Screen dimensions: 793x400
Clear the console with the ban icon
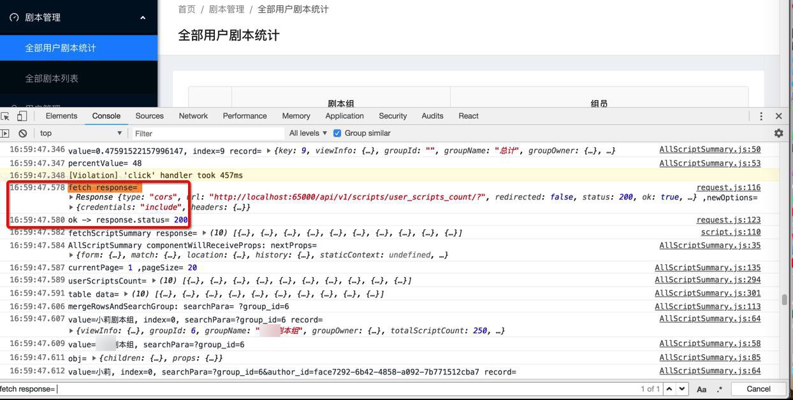coord(23,133)
